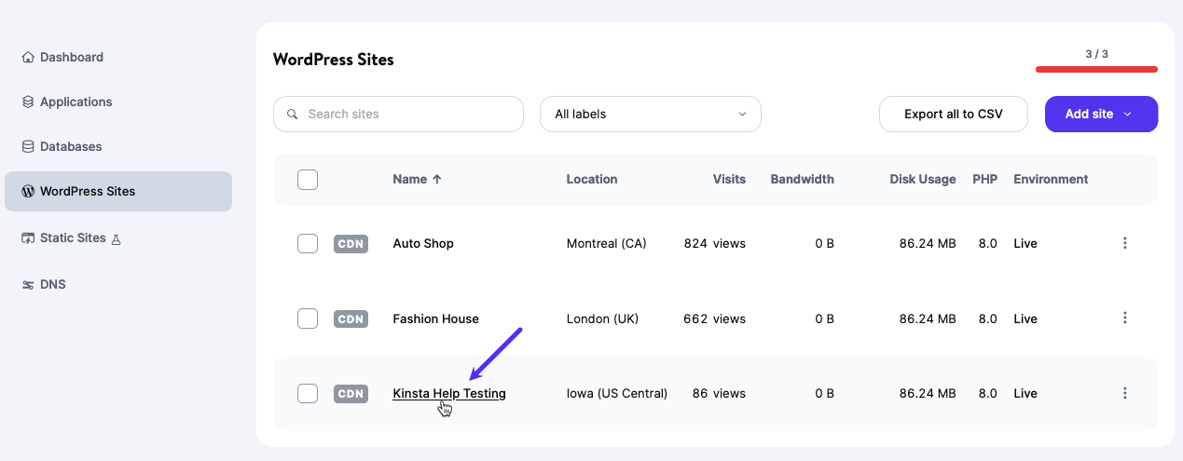The height and width of the screenshot is (461, 1183).
Task: Click the magnifier icon in search box
Action: coord(293,115)
